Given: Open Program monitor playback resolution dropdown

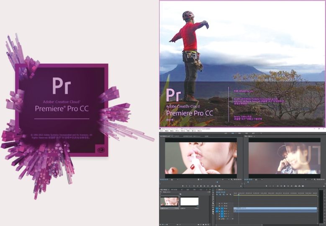Looking at the screenshot, I should (308, 180).
